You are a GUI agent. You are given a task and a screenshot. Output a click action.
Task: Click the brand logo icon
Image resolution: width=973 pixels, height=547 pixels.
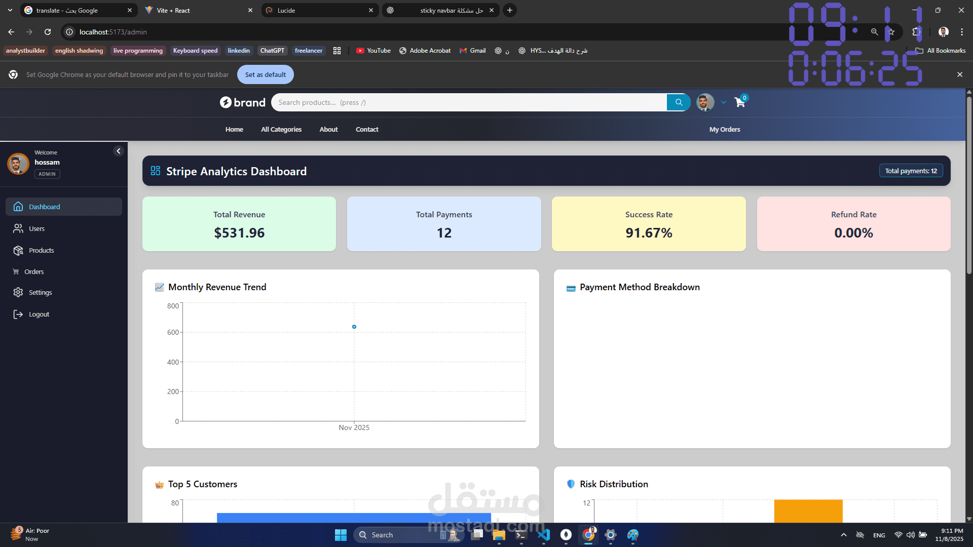(226, 102)
